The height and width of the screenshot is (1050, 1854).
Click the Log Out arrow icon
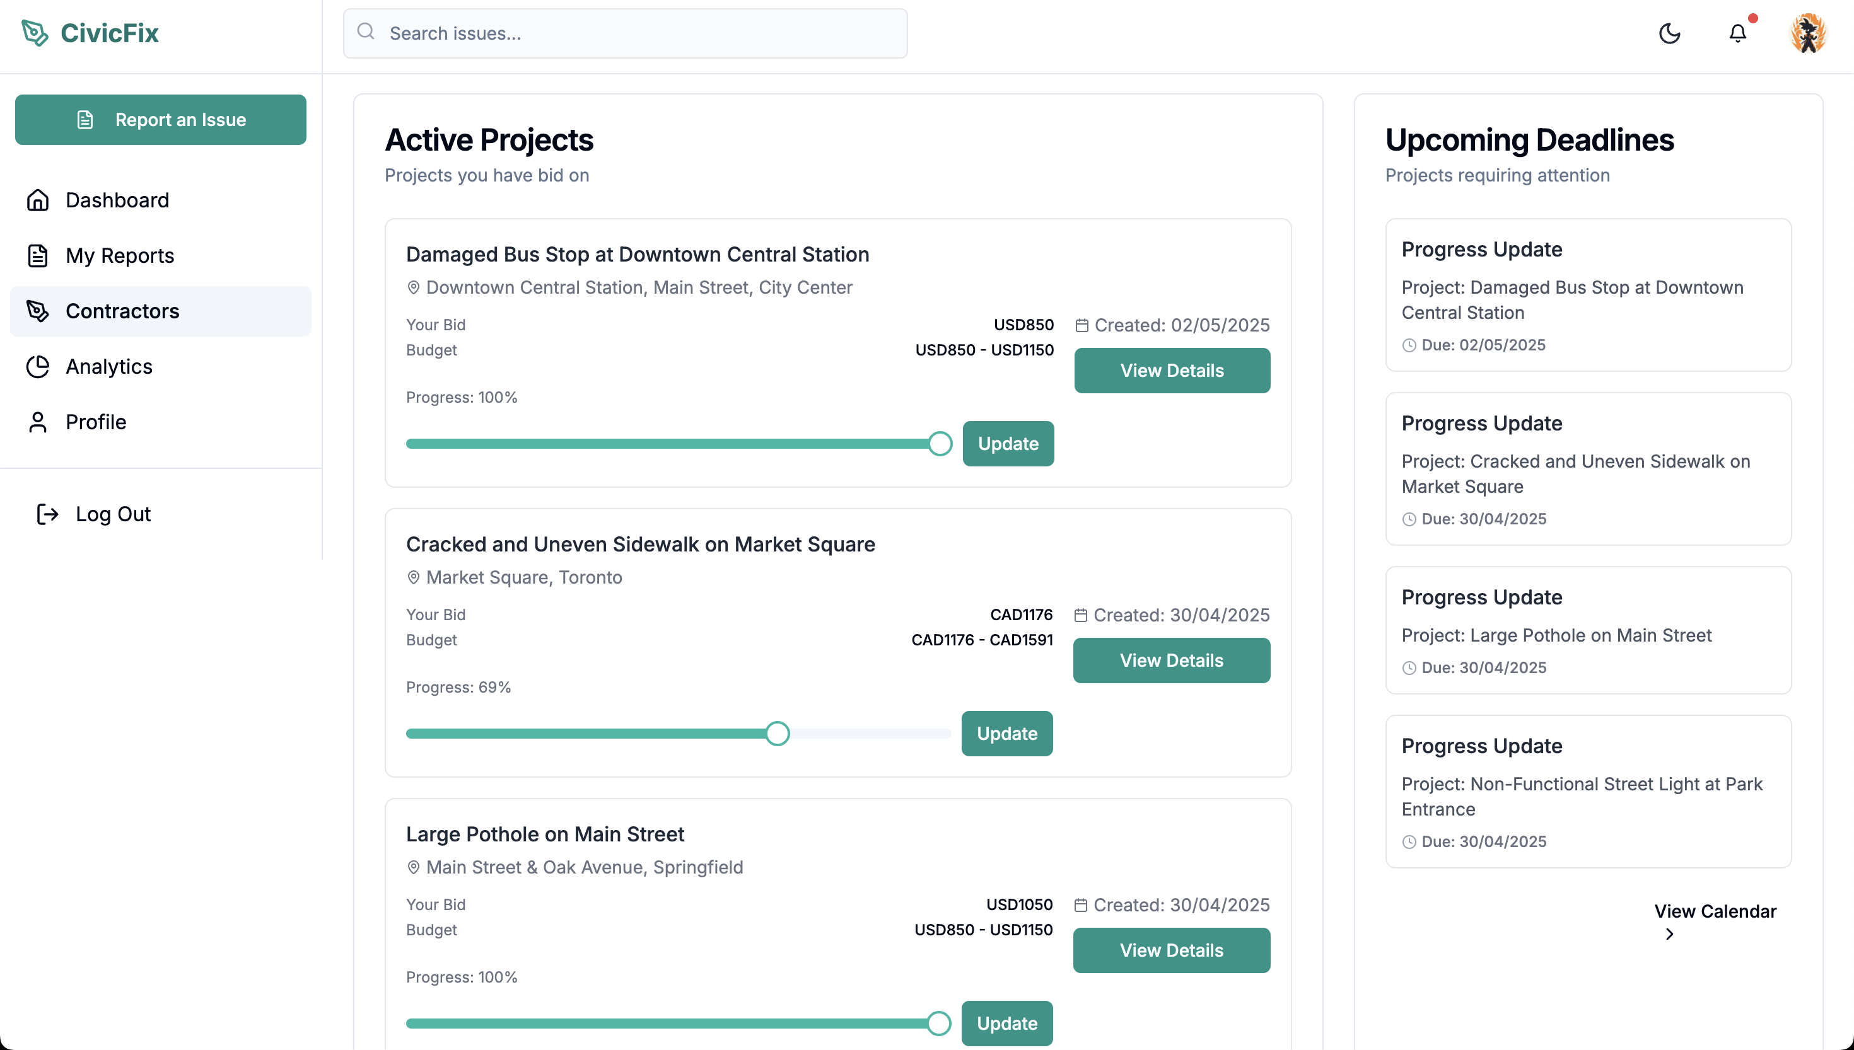[x=48, y=514]
